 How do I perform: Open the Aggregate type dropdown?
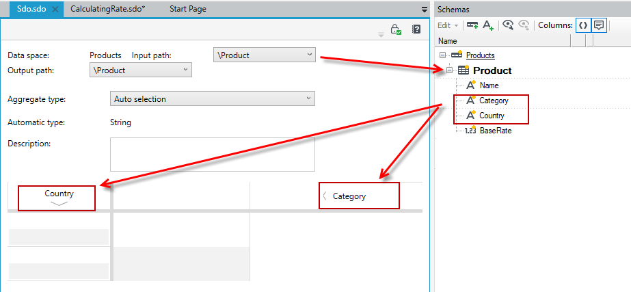(213, 98)
